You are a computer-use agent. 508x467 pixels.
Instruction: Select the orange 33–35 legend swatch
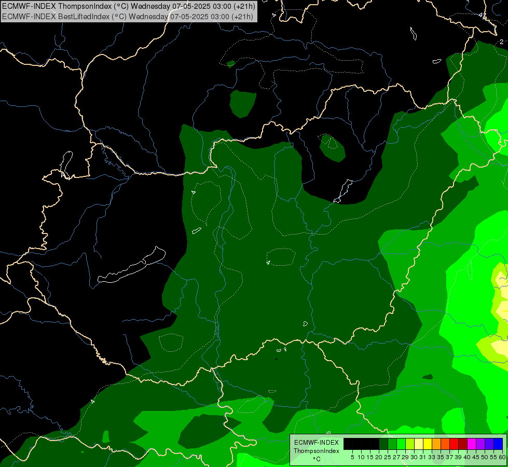point(436,444)
